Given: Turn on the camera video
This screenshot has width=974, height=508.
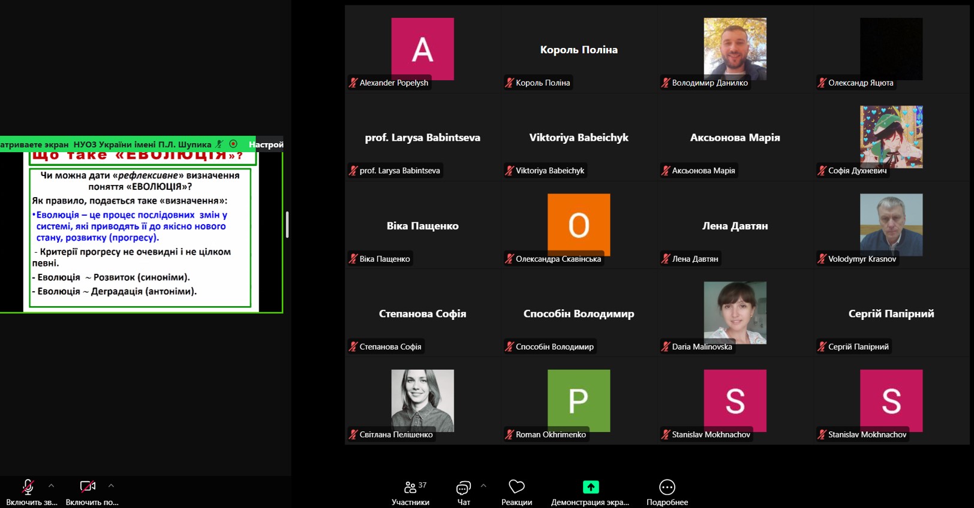Looking at the screenshot, I should [x=88, y=487].
